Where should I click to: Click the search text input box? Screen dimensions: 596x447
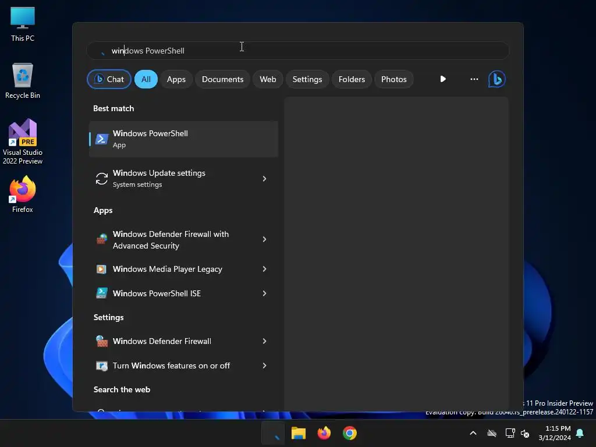pos(298,51)
